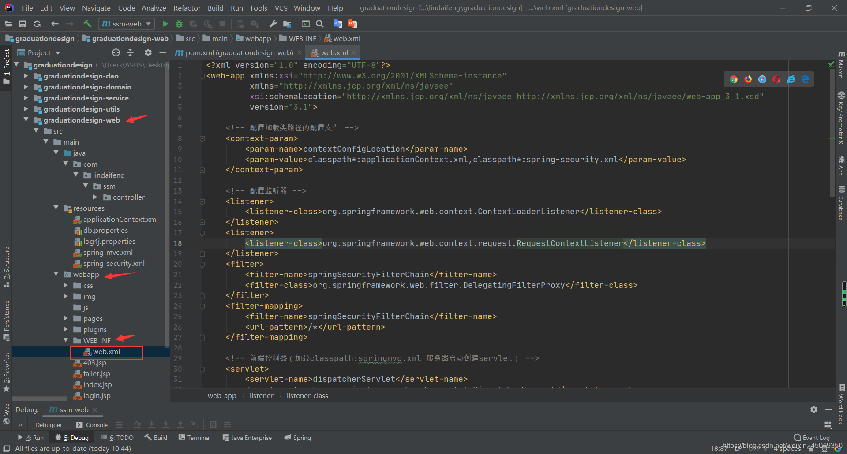Click the Collapse All icon in Project panel

point(130,52)
